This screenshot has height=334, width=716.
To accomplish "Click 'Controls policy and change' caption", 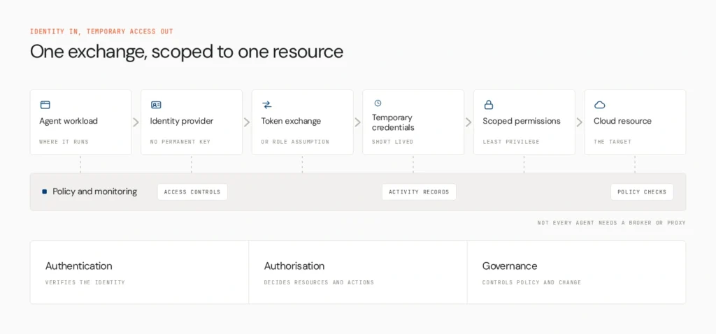I will [531, 282].
